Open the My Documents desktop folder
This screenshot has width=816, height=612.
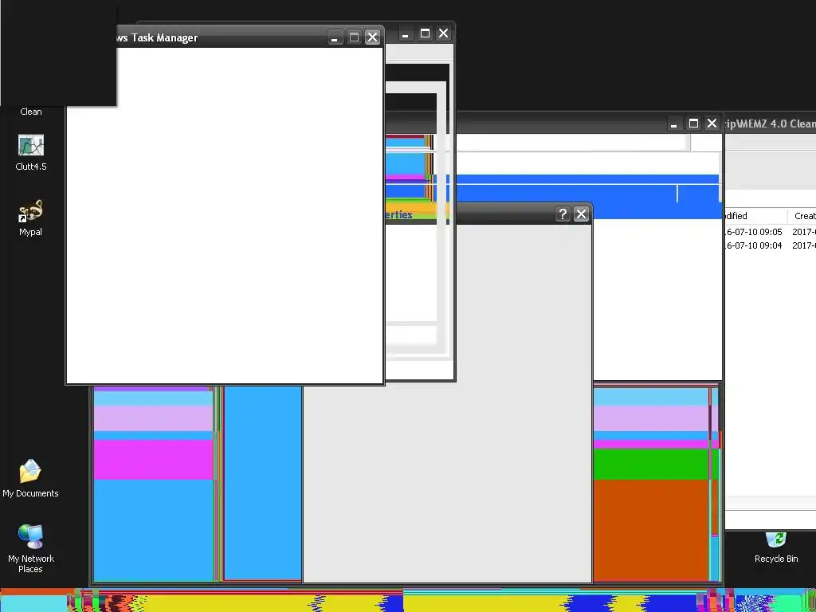click(30, 478)
